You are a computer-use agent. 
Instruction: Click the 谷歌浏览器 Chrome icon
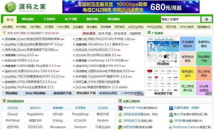coord(120,127)
